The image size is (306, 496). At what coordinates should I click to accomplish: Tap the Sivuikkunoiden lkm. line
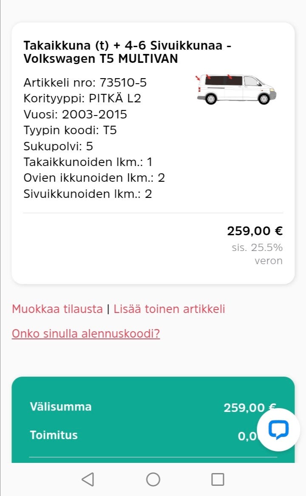[x=88, y=194]
